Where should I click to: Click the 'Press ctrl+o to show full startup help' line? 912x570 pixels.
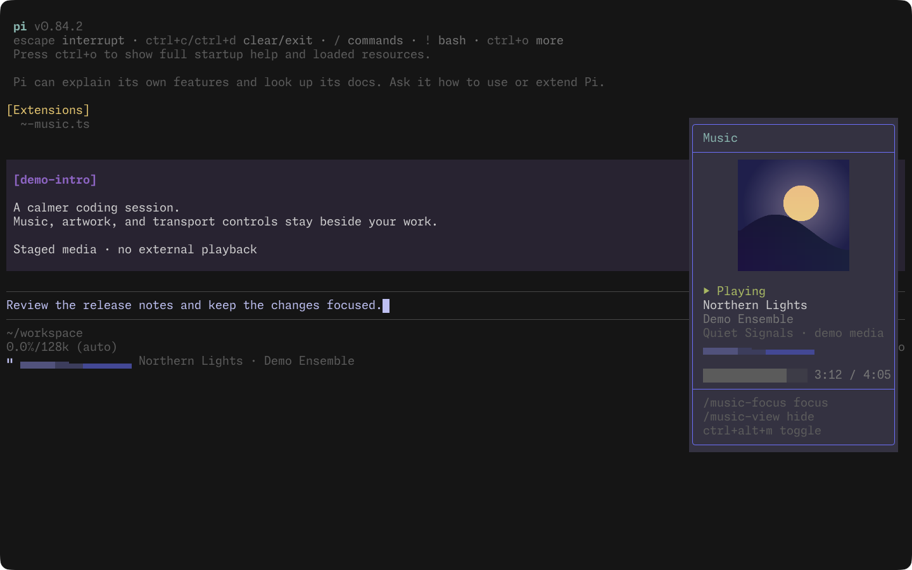[x=222, y=54]
